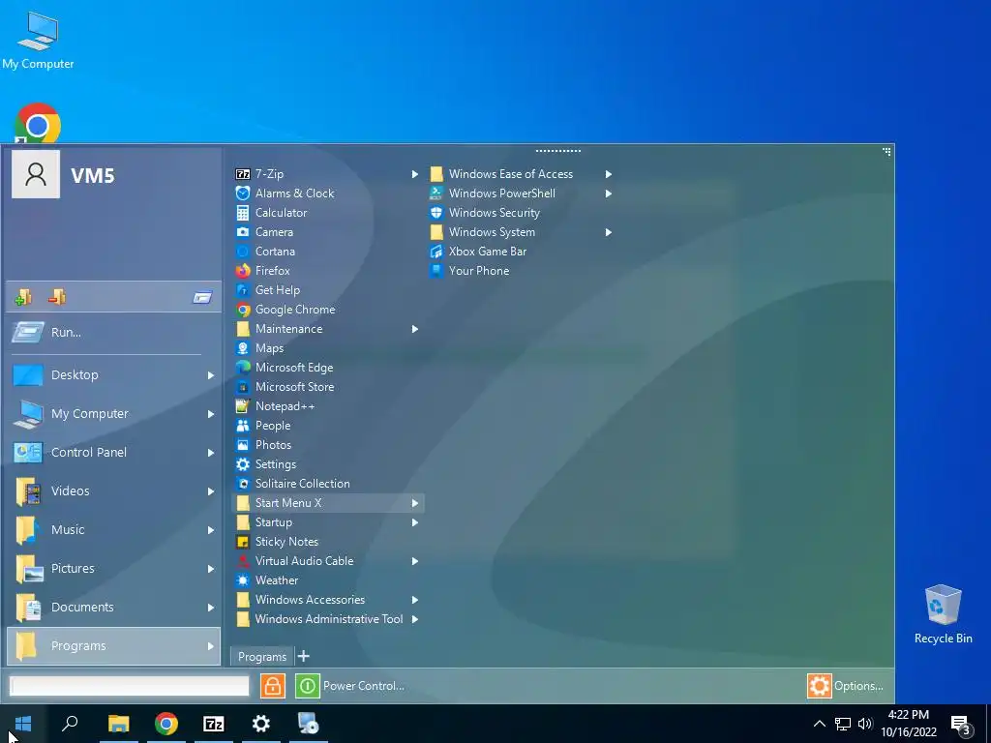Expand the Virtual Audio Cable arrow
991x743 pixels.
click(x=414, y=561)
